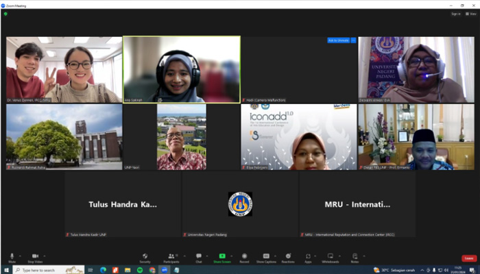Expand video options arrow beside Stop Video
The width and height of the screenshot is (480, 274).
45,256
